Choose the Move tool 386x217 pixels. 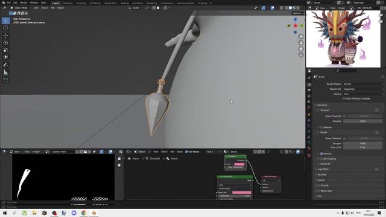[5, 36]
